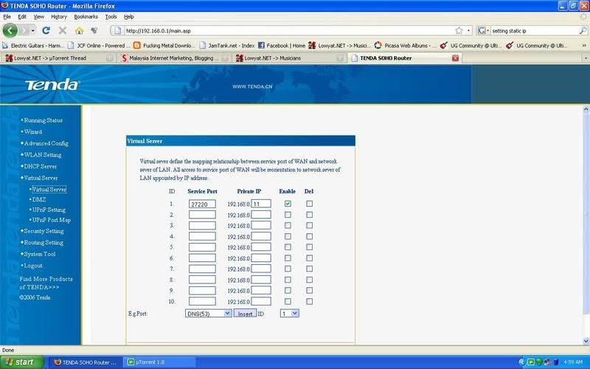The height and width of the screenshot is (369, 590).
Task: Open the WLAN Setting sidebar section
Action: 42,155
